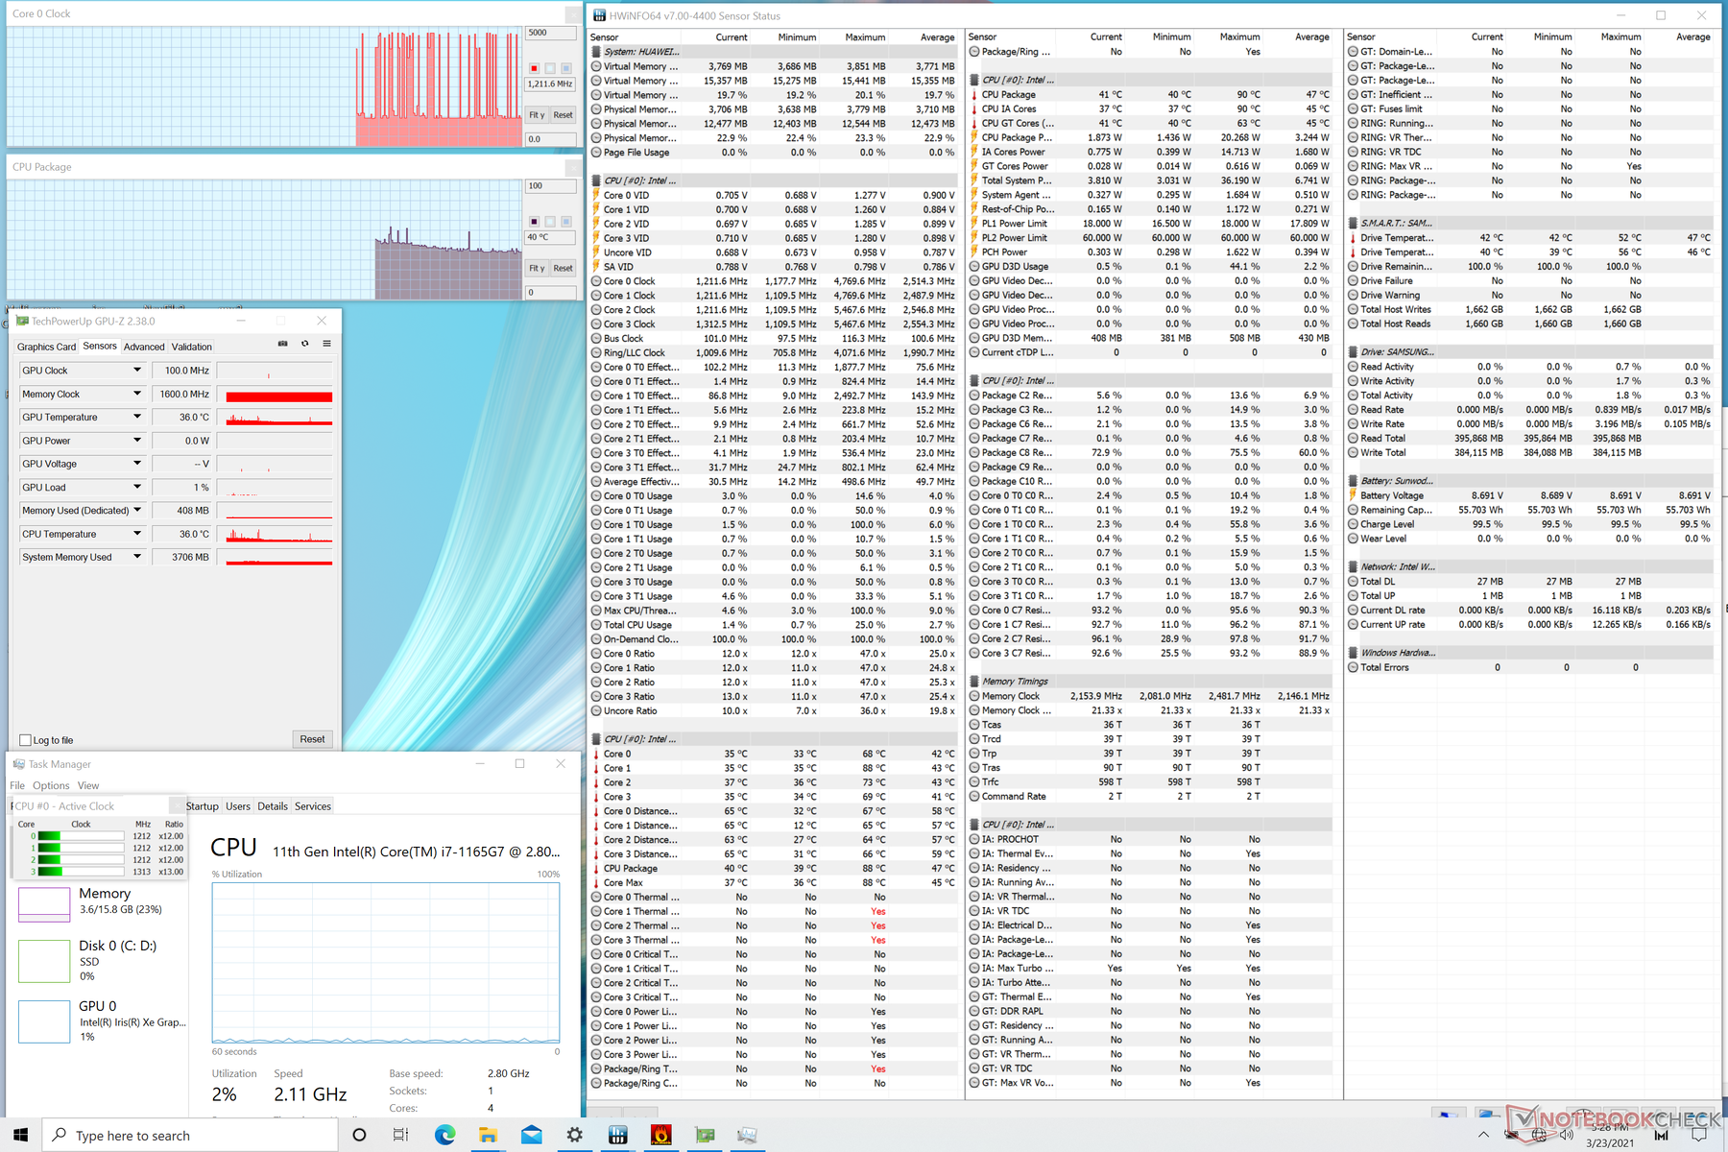Viewport: 1728px width, 1152px height.
Task: Expand the GPU Clock sensor dropdown
Action: tap(137, 371)
